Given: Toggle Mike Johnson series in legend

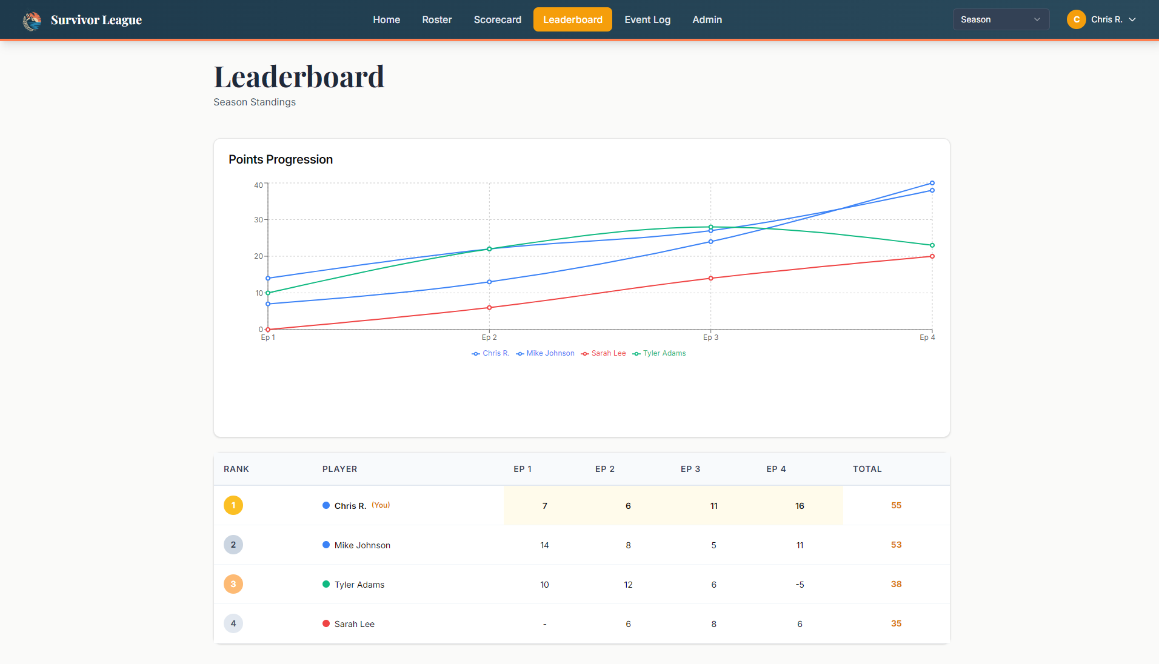Looking at the screenshot, I should 545,353.
